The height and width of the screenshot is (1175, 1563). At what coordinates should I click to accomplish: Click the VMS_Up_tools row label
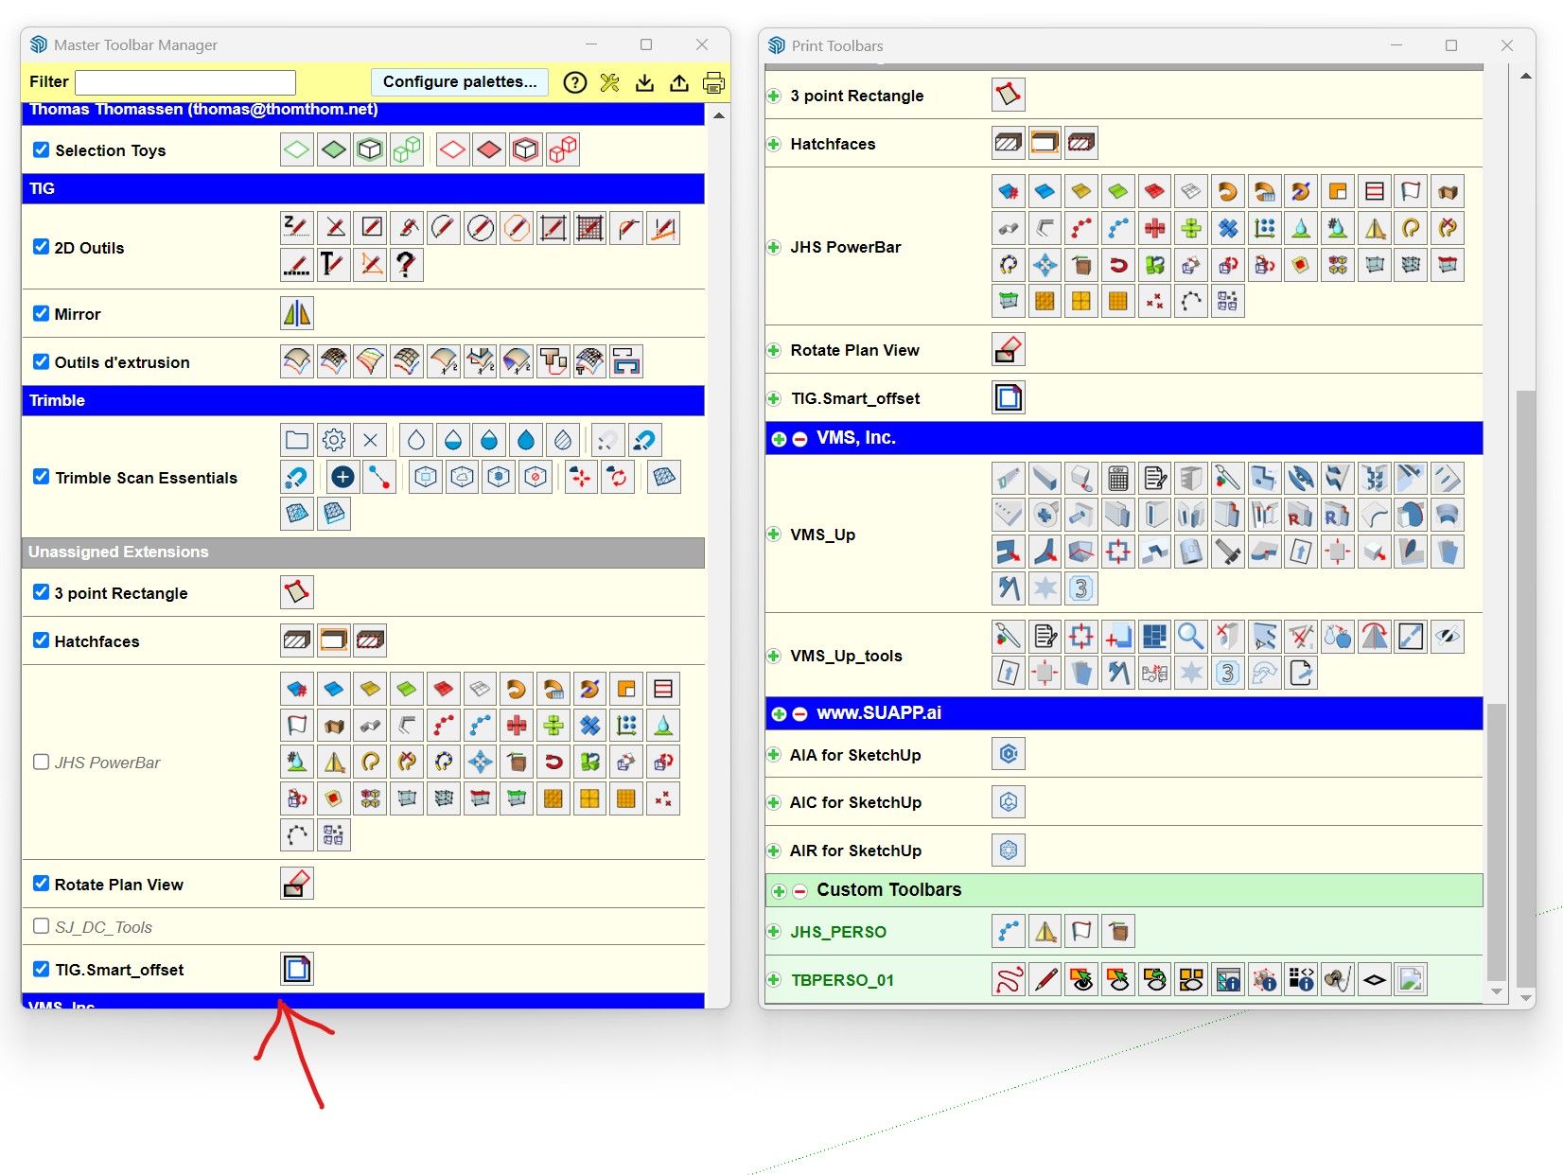pyautogui.click(x=846, y=656)
